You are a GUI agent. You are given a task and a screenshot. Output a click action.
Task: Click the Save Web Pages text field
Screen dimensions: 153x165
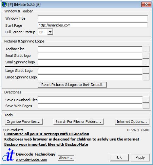point(90,106)
